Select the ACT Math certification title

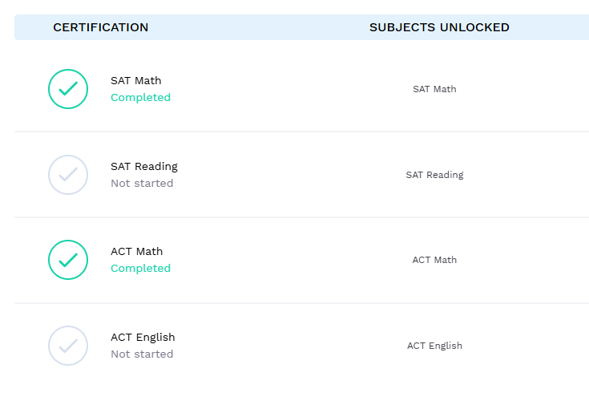[136, 251]
